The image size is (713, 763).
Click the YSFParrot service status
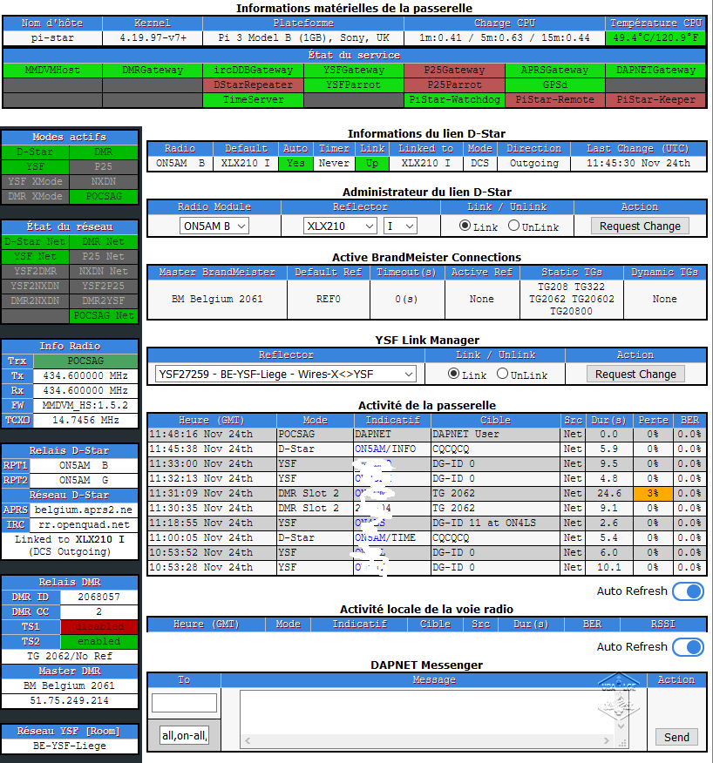click(x=354, y=84)
